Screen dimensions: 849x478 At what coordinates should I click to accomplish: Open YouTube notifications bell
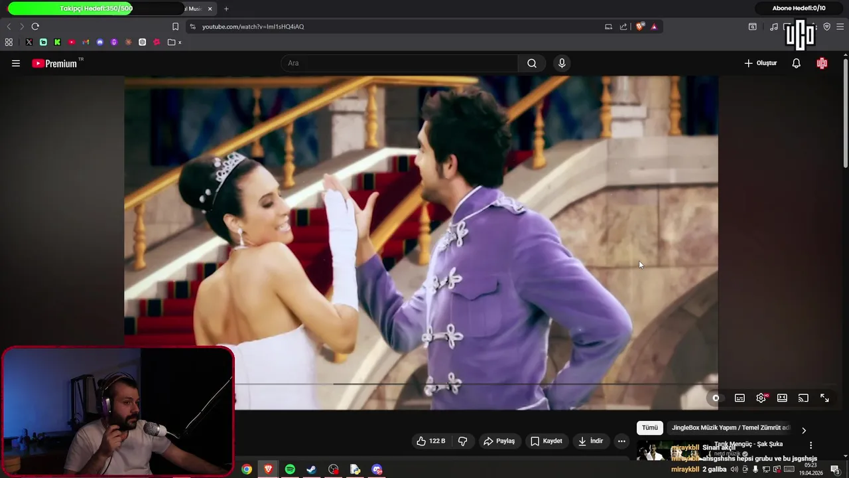click(797, 63)
